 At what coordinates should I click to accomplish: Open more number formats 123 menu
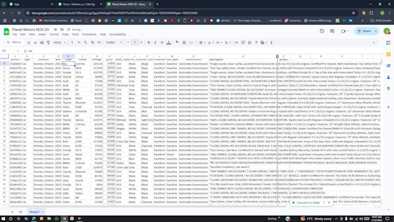[x=99, y=42]
